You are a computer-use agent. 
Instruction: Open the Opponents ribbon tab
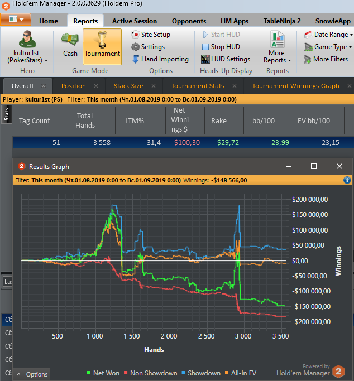(189, 21)
